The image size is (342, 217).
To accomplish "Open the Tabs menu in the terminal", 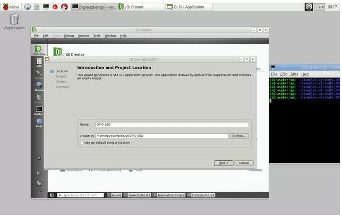I will [x=294, y=74].
